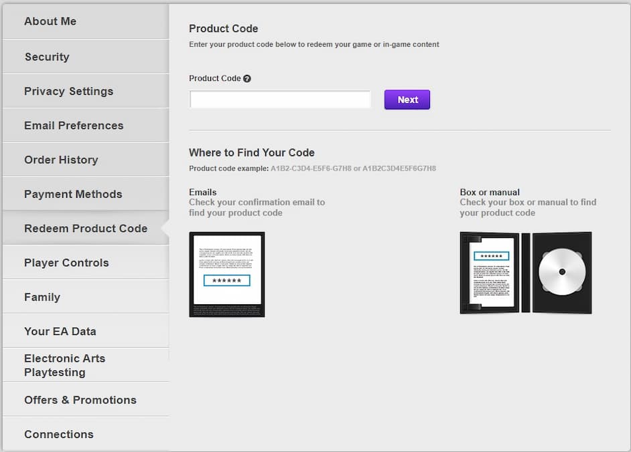The width and height of the screenshot is (631, 452).
Task: View the Order History page
Action: pyautogui.click(x=61, y=160)
